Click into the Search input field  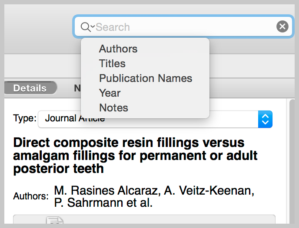coord(183,26)
